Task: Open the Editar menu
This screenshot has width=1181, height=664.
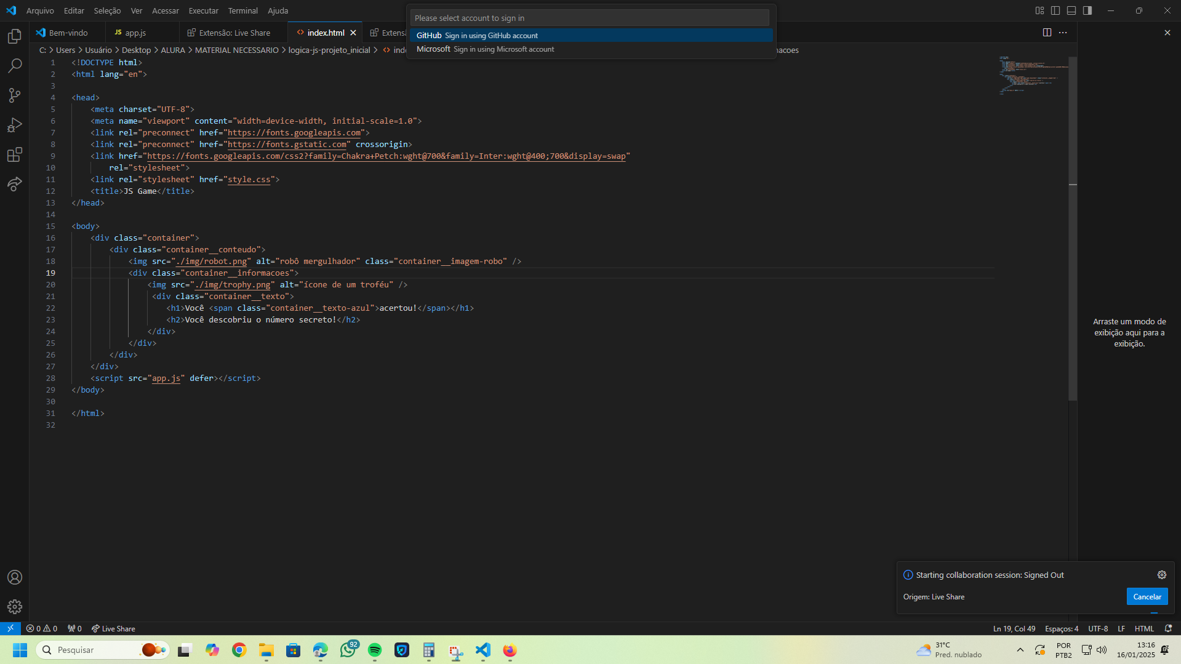Action: pyautogui.click(x=74, y=10)
